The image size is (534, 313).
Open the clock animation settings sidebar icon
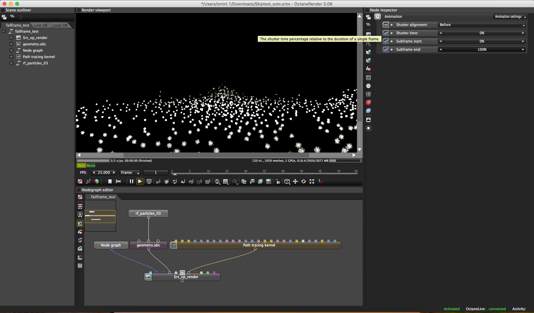pos(368,86)
